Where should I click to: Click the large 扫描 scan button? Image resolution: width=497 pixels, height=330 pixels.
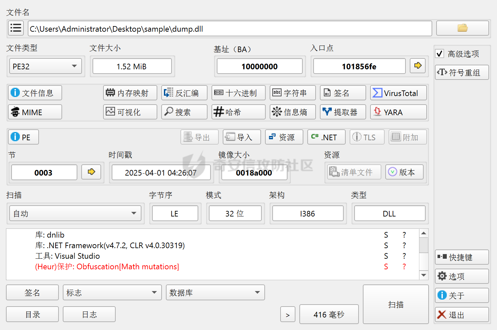396,304
